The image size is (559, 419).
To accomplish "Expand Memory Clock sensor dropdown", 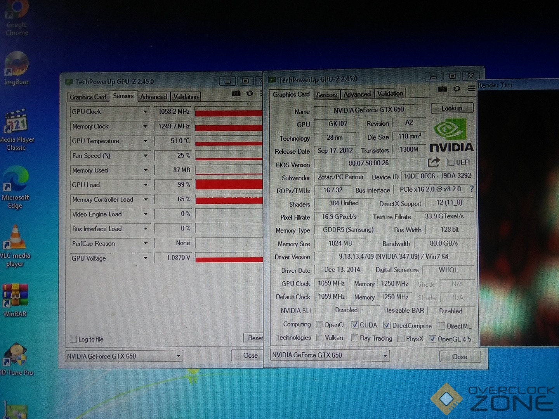I will point(145,126).
